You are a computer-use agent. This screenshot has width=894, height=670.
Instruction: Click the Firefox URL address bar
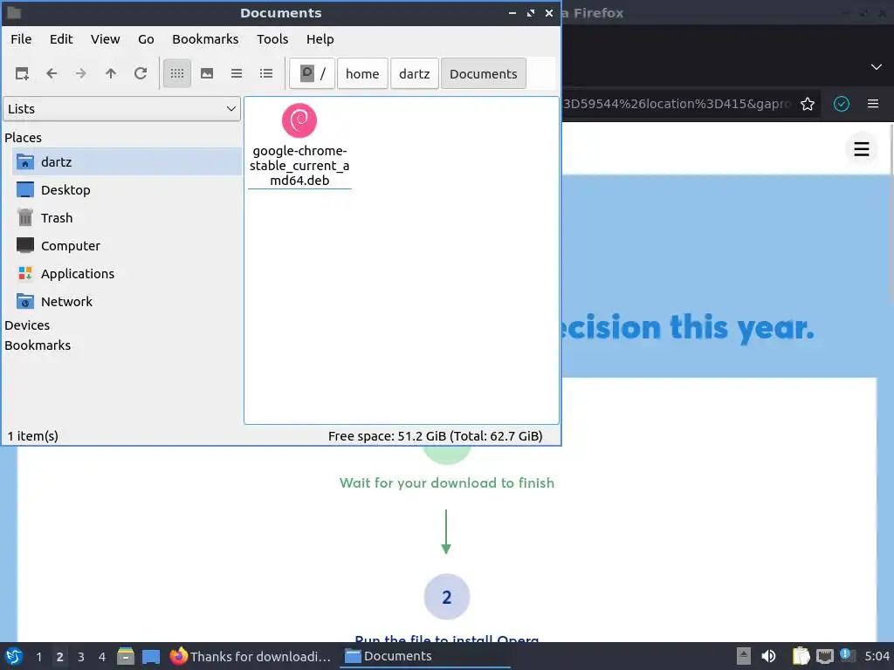(x=677, y=104)
